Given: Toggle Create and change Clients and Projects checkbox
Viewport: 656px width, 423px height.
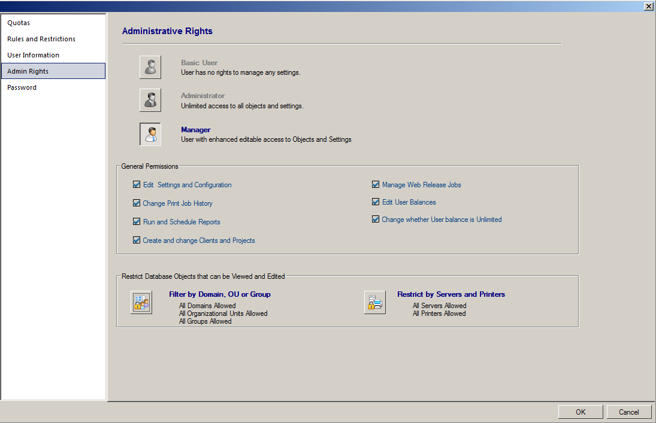Looking at the screenshot, I should pos(137,240).
